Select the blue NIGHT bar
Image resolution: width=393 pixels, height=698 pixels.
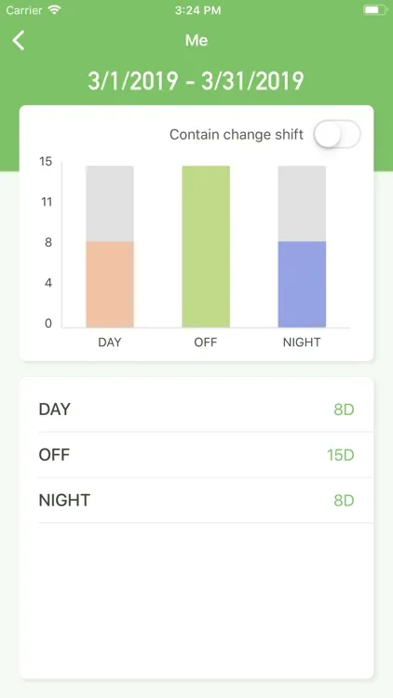302,284
